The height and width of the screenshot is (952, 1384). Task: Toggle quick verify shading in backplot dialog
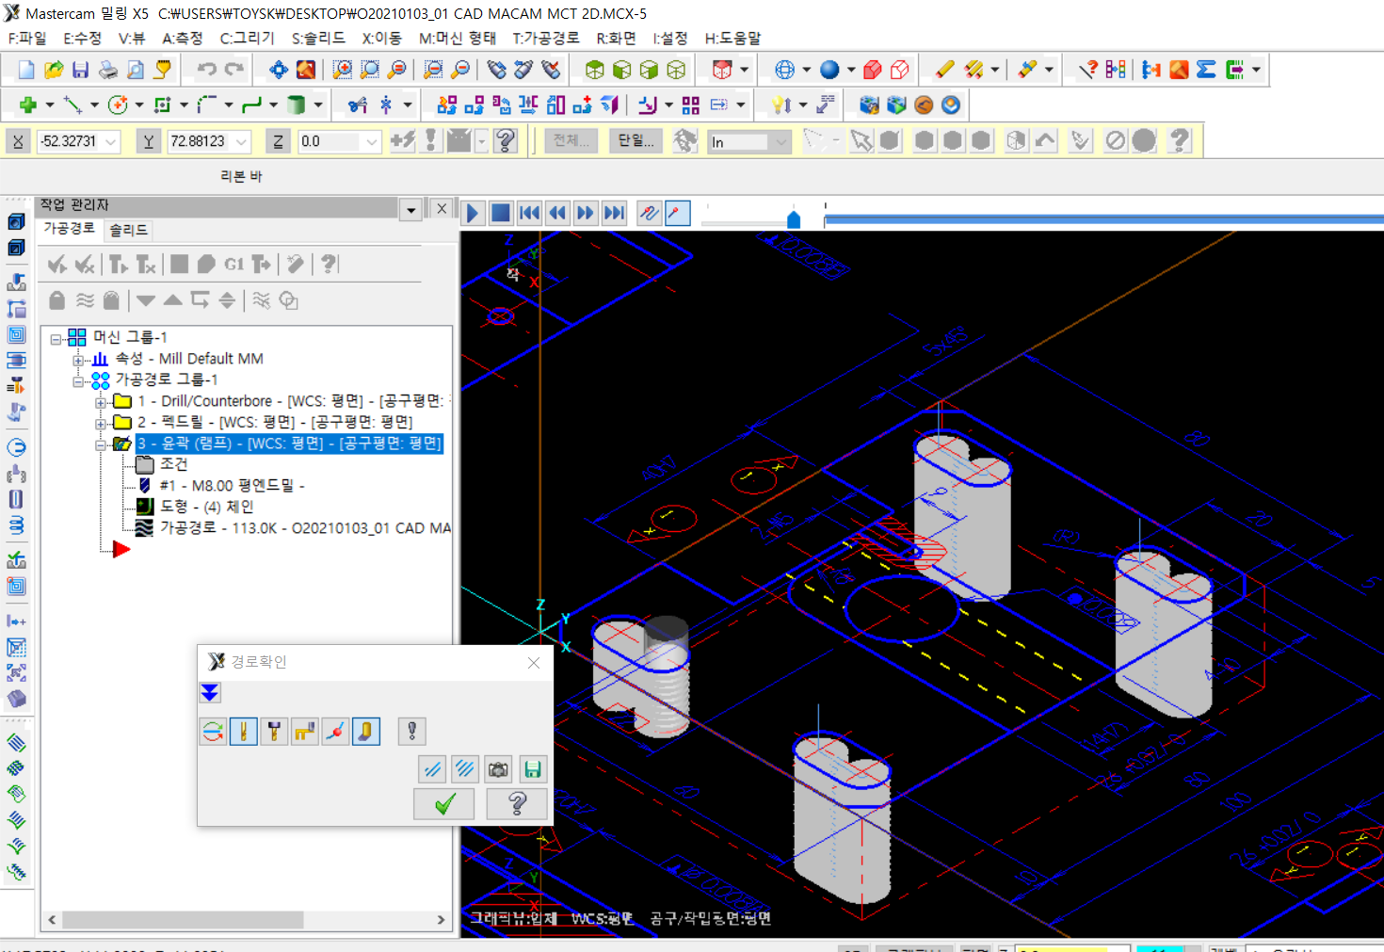366,731
